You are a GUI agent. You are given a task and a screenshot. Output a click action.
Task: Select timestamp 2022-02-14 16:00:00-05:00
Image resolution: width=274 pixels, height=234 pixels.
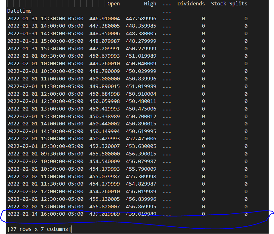click(46, 214)
